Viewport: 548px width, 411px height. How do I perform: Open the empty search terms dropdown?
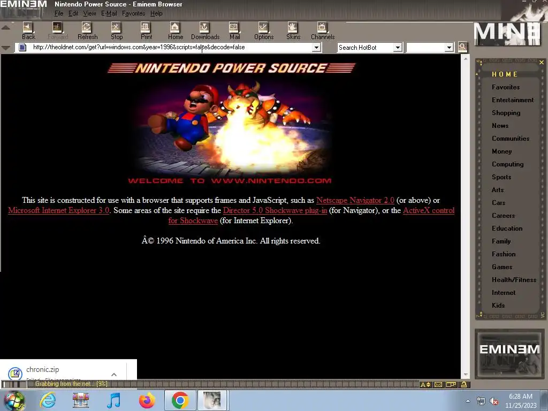click(x=449, y=47)
